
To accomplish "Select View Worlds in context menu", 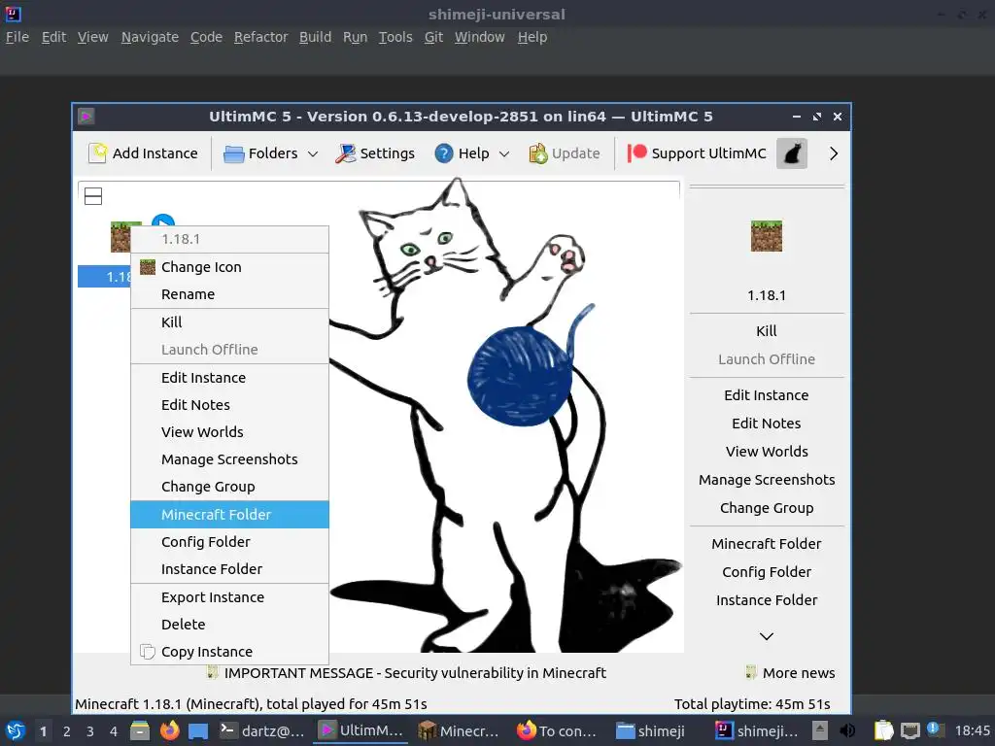I will click(229, 432).
